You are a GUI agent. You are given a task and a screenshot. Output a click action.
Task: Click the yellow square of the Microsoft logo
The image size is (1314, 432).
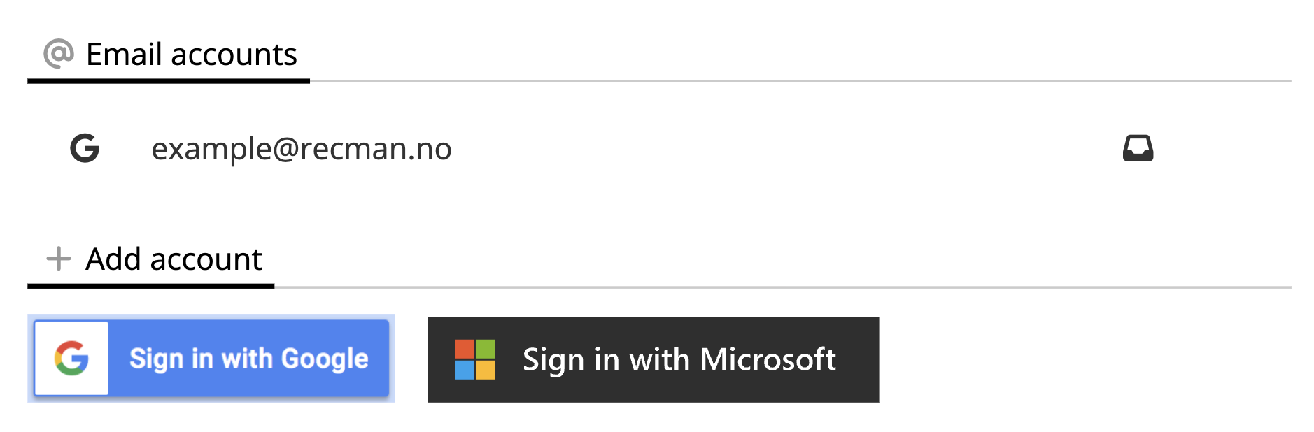coord(486,370)
